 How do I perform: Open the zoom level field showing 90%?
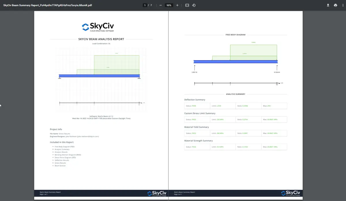pyautogui.click(x=169, y=5)
